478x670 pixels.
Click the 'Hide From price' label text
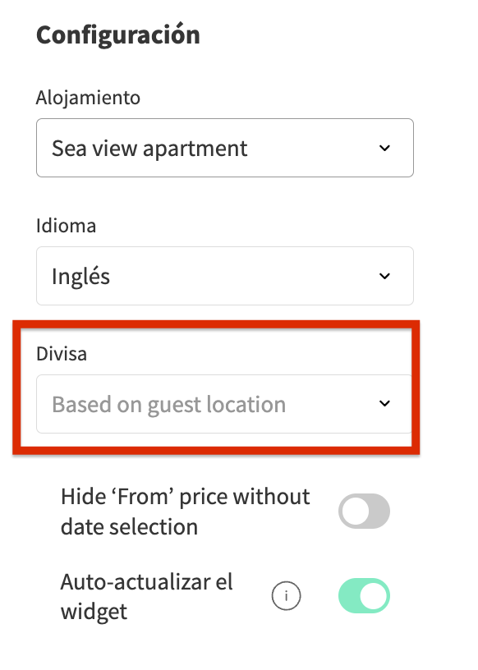click(185, 512)
